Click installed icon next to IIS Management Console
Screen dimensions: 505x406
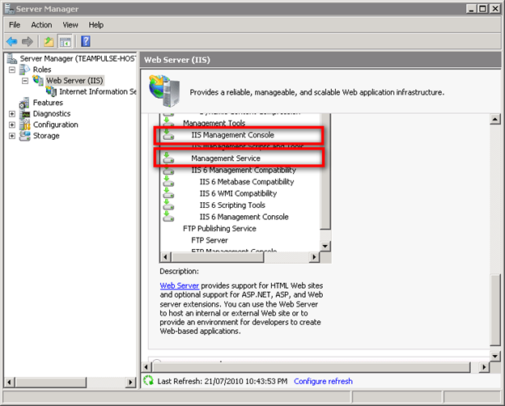168,135
